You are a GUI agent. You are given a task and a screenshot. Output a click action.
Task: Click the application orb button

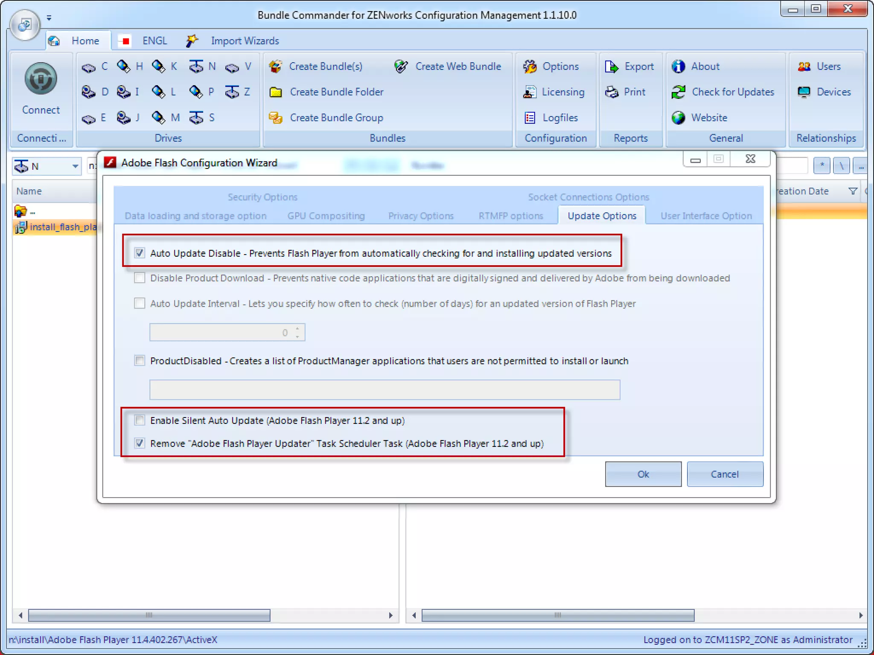pos(25,25)
